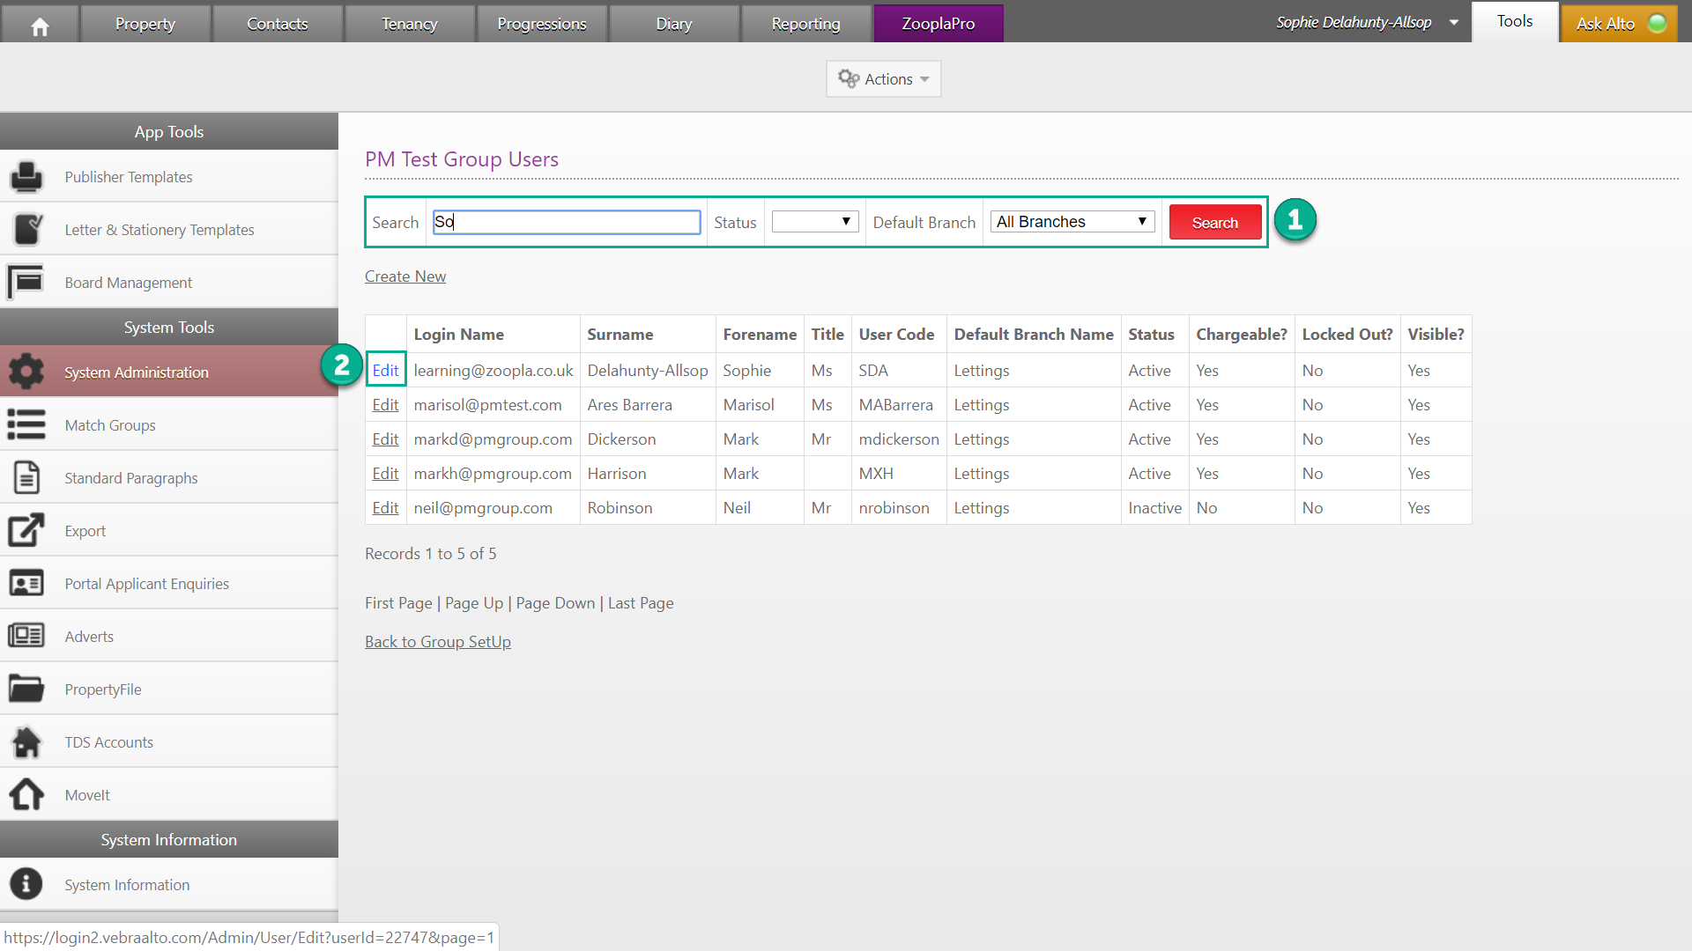Click the Ask Alto green status indicator

coord(1657,24)
